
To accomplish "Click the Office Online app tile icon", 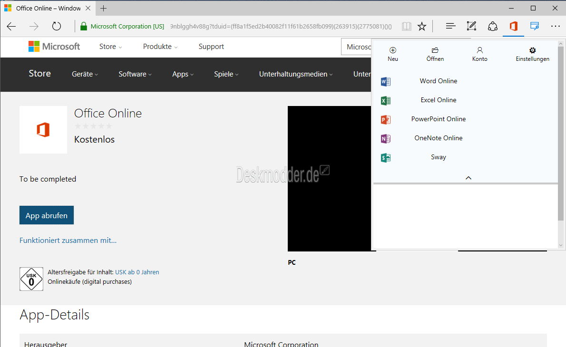I will tap(43, 130).
